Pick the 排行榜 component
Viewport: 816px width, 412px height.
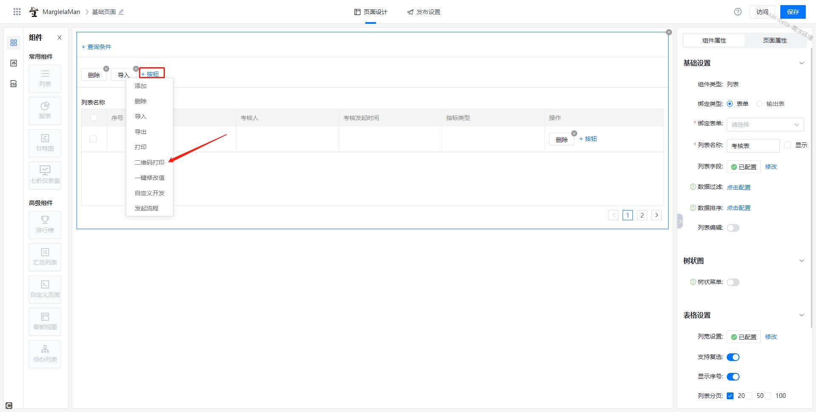click(x=45, y=225)
